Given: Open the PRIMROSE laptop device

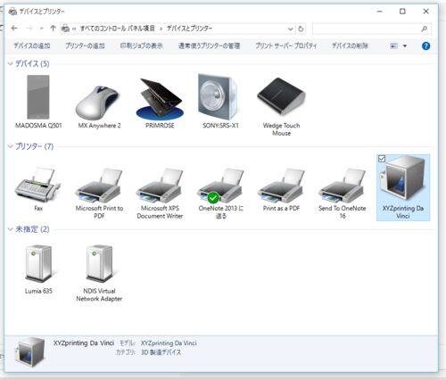Looking at the screenshot, I should [160, 103].
